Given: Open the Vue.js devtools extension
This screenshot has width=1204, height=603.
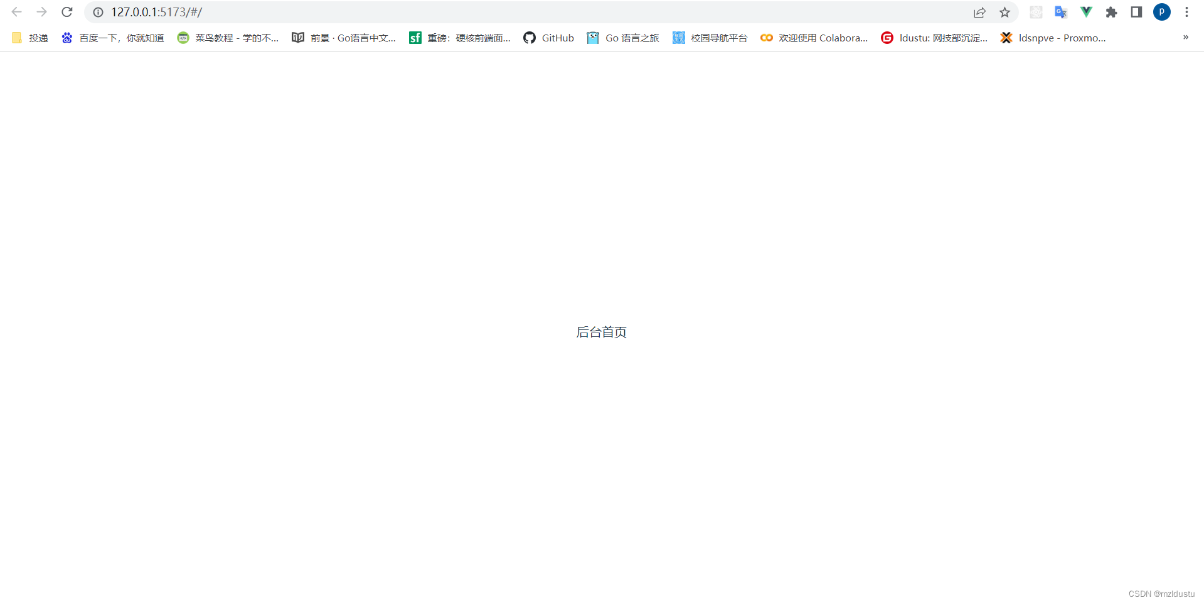Looking at the screenshot, I should click(x=1086, y=12).
